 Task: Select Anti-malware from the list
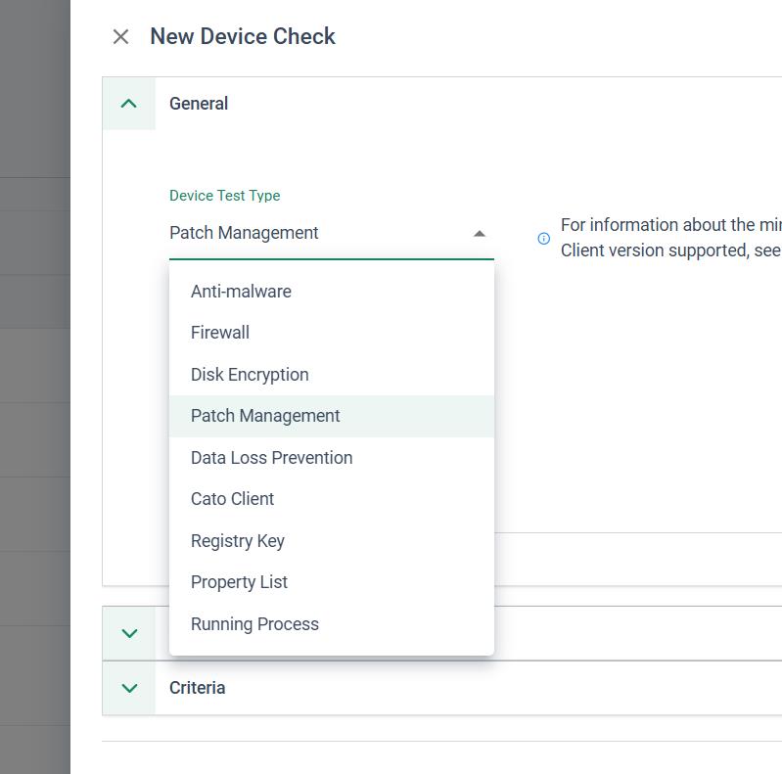241,292
